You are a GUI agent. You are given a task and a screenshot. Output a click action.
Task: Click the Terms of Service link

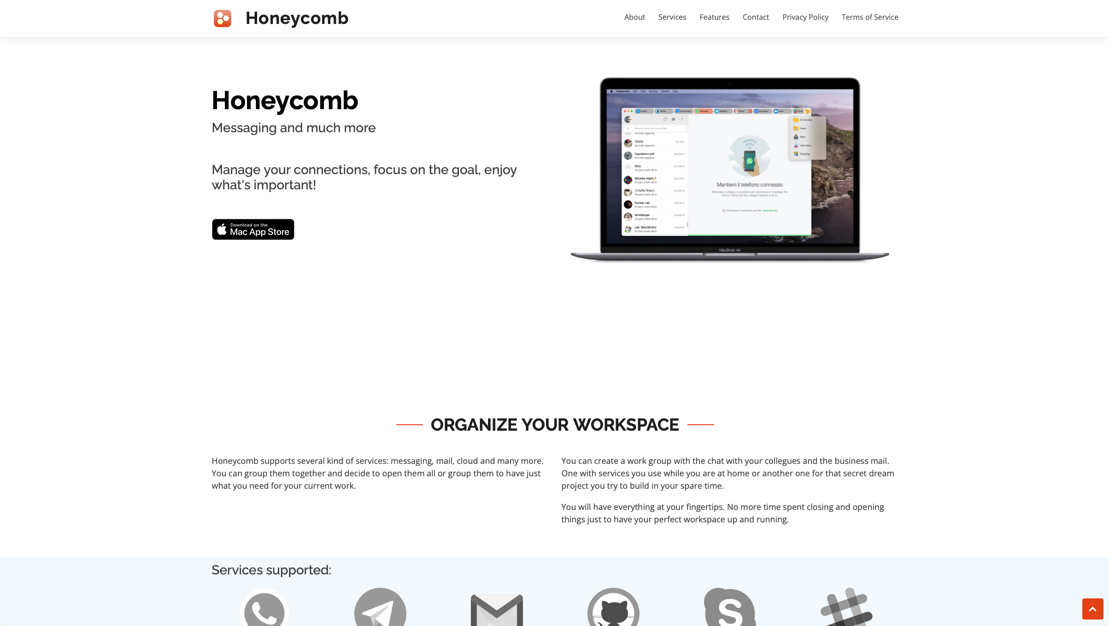click(870, 17)
